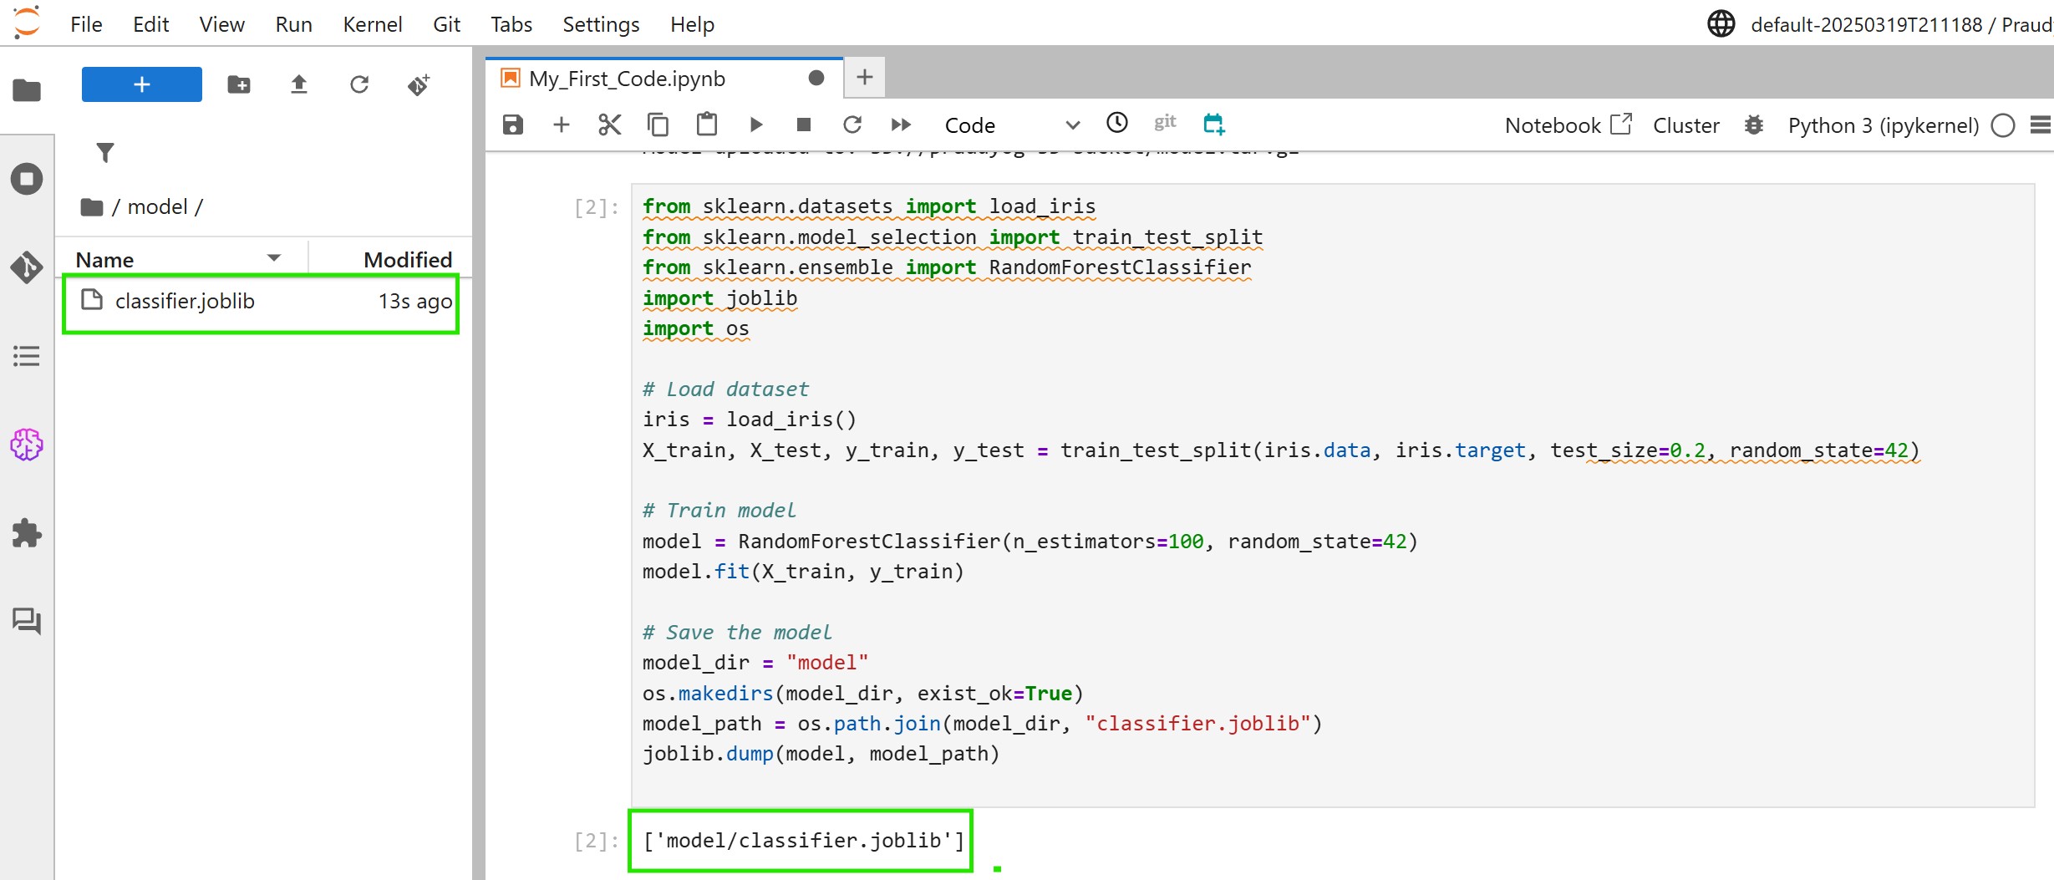Click the debugger bug icon
Screen dimensions: 2054x880
1753,125
